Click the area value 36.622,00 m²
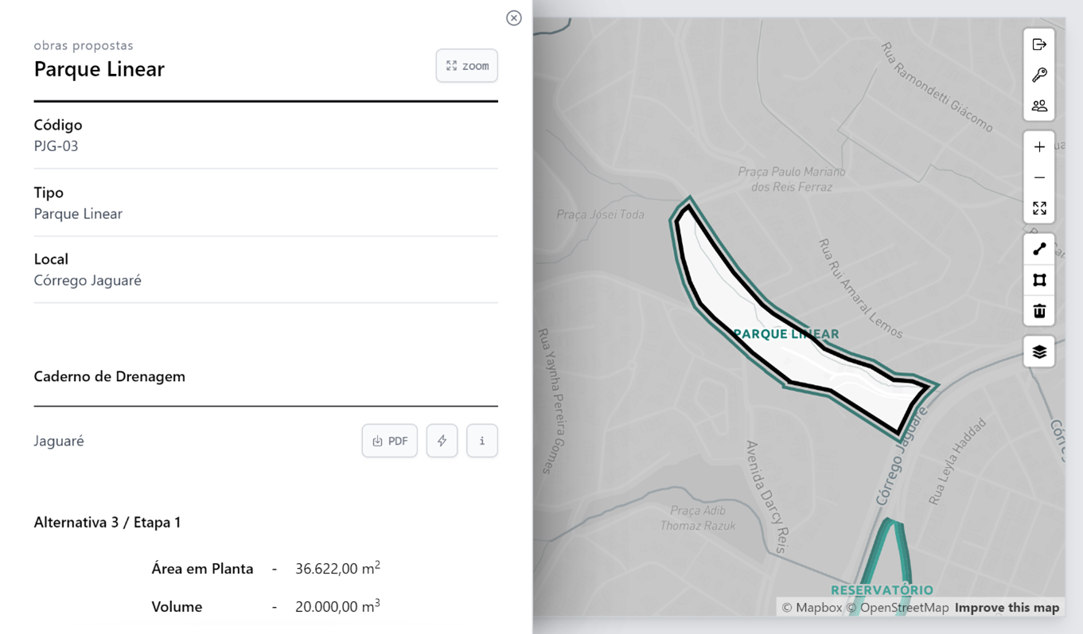The image size is (1083, 634). point(337,568)
